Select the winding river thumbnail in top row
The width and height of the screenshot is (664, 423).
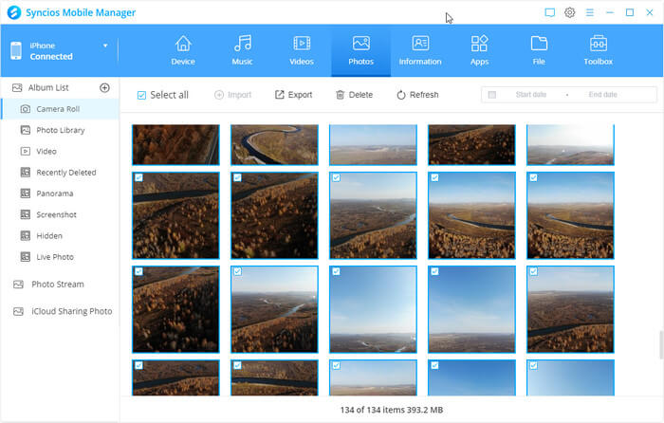274,144
